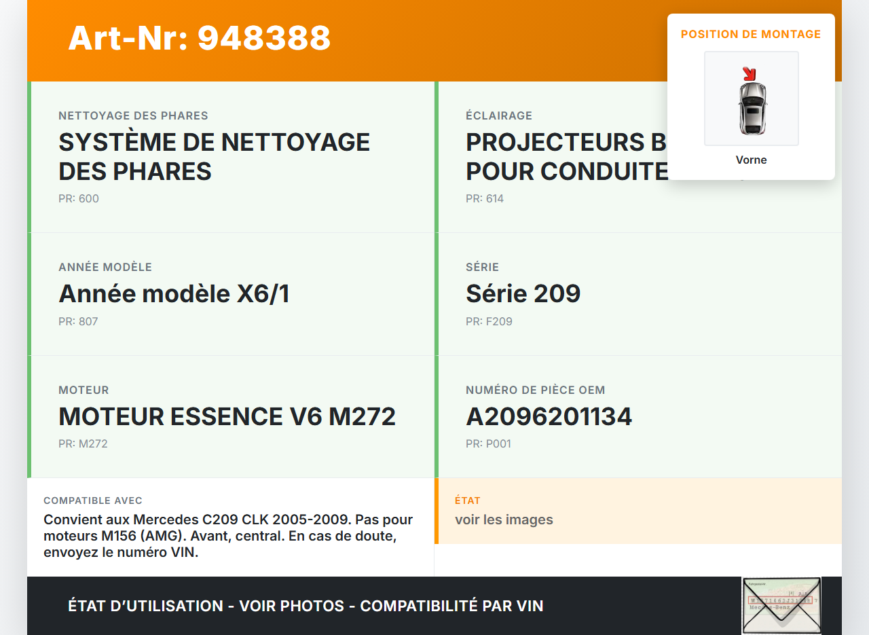This screenshot has width=869, height=635.
Task: Click the POSITION DE MONTAGE title
Action: pyautogui.click(x=751, y=34)
